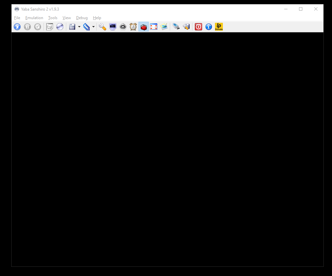Close the Yaba Sanshiro window
The image size is (332, 276).
[x=316, y=9]
